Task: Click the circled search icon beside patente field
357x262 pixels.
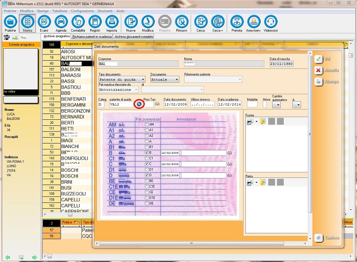Action: click(139, 104)
